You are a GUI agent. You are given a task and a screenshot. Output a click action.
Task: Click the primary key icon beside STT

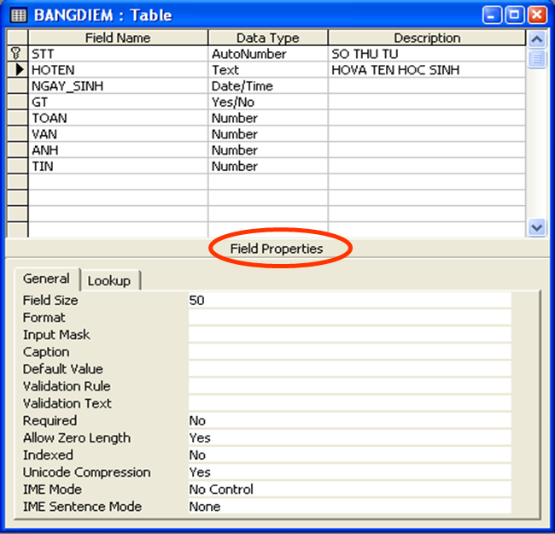tap(16, 54)
